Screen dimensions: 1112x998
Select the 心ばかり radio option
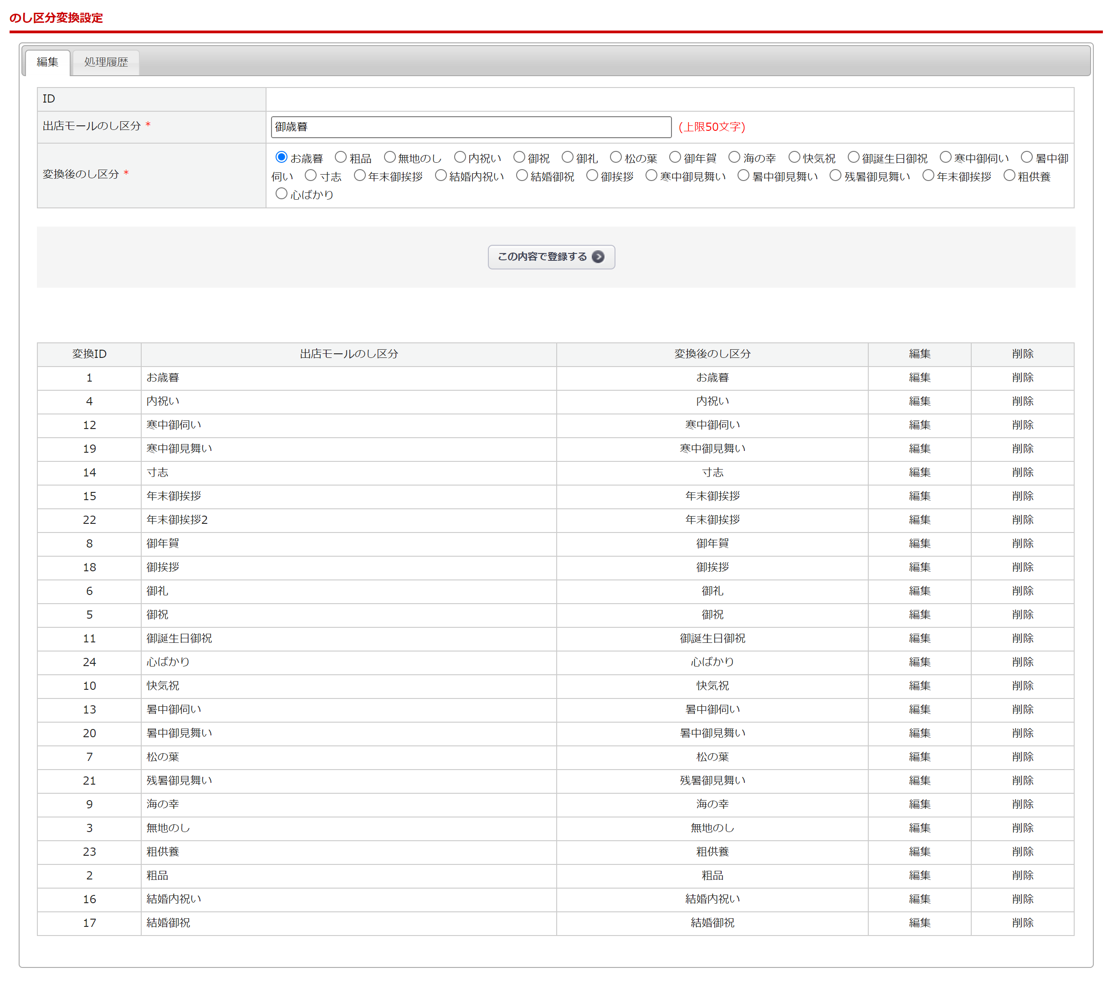coord(281,194)
